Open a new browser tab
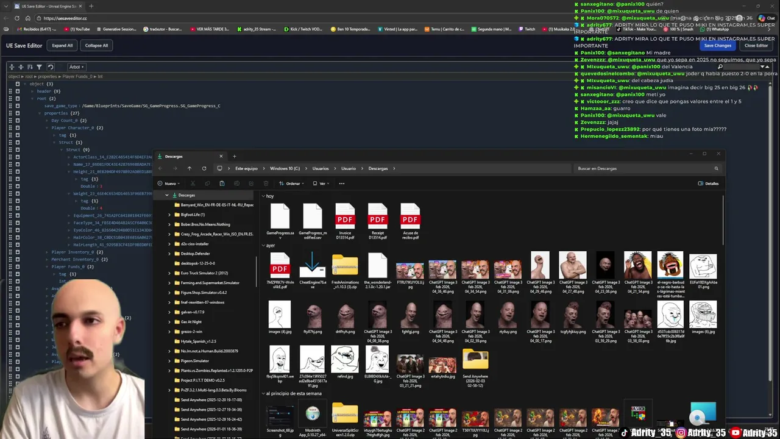 coord(91,6)
